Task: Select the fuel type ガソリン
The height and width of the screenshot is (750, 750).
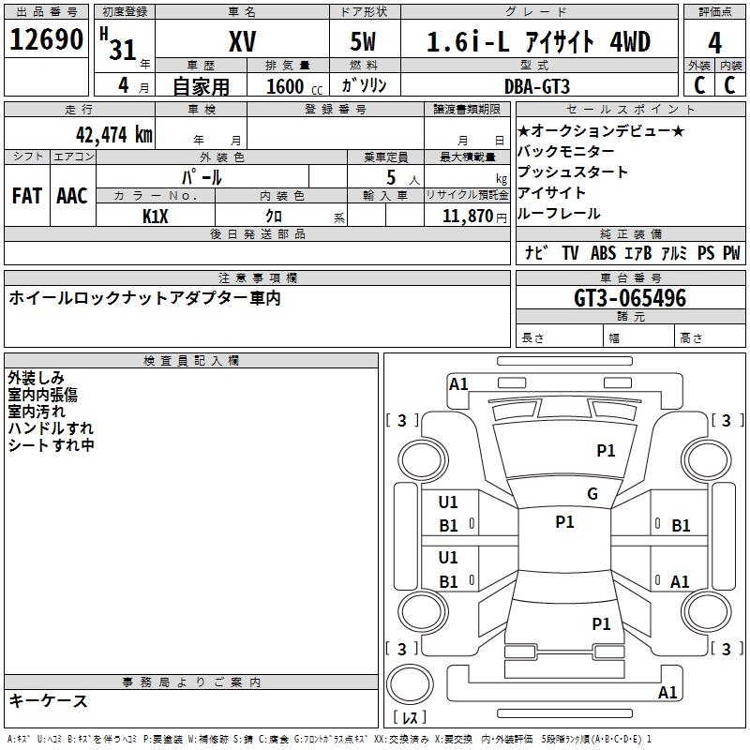Action: click(364, 85)
